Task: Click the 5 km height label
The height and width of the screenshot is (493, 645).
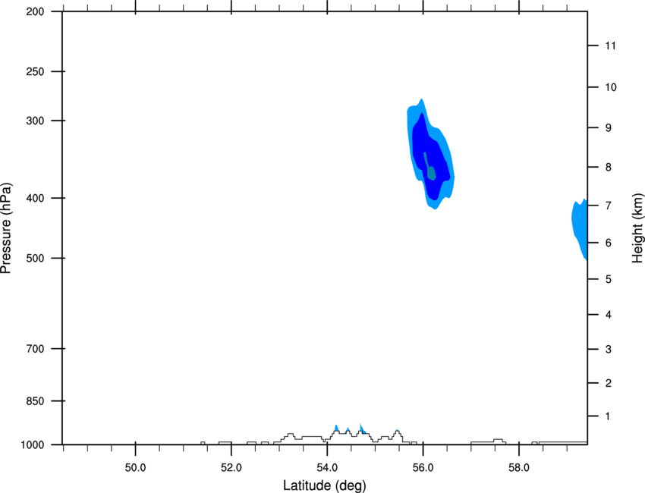Action: coord(609,280)
